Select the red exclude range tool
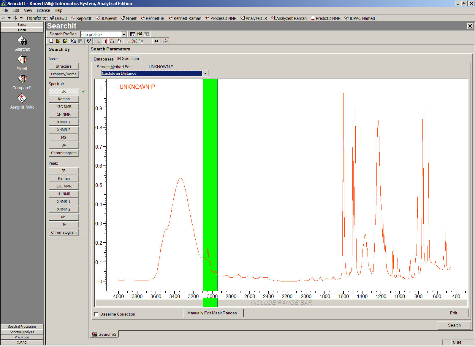This screenshot has width=475, height=347. coord(112,41)
